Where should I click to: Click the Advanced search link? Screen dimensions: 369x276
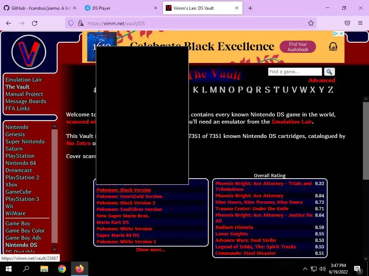click(322, 80)
